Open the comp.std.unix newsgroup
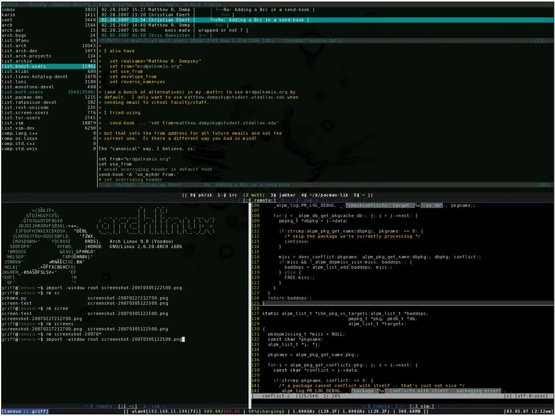This screenshot has width=555, height=416. [49, 149]
